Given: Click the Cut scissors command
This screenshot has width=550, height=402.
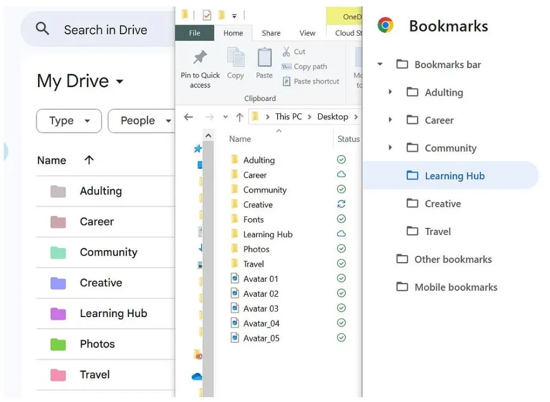Looking at the screenshot, I should click(x=294, y=51).
